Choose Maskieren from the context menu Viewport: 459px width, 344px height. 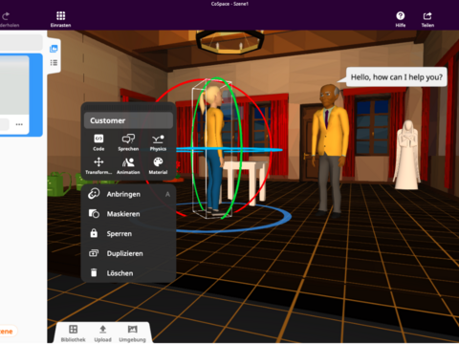click(x=129, y=214)
